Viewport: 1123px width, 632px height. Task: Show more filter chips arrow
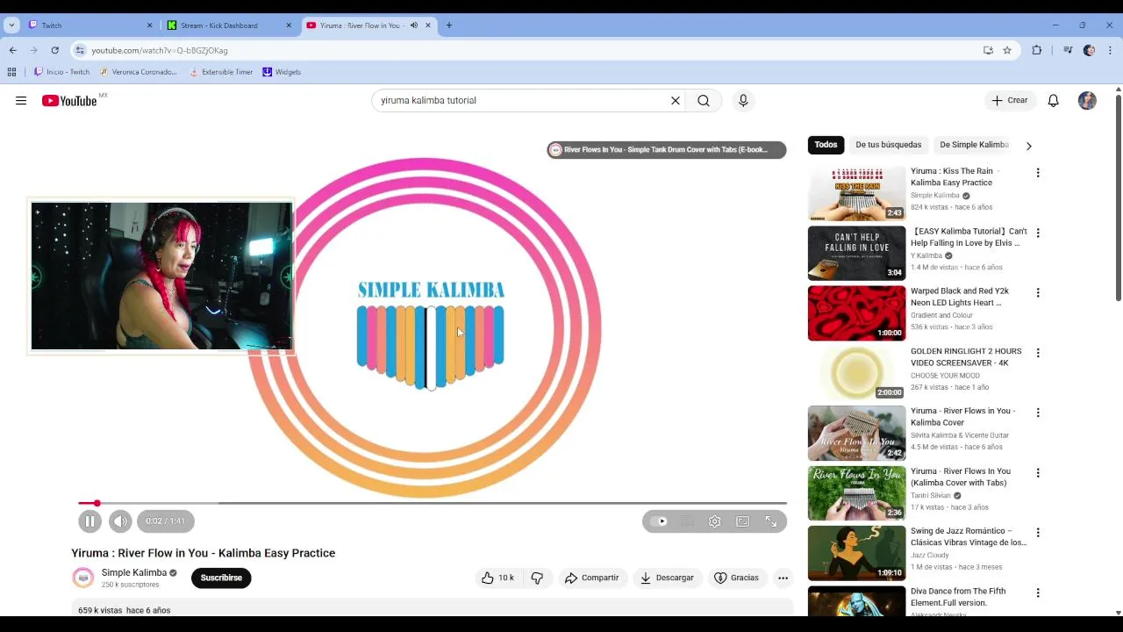point(1028,146)
